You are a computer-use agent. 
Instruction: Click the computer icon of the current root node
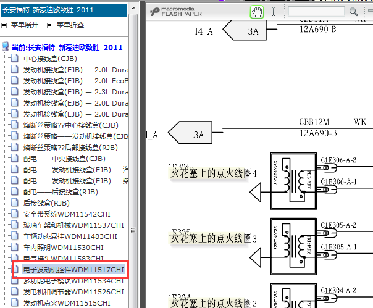coord(5,47)
